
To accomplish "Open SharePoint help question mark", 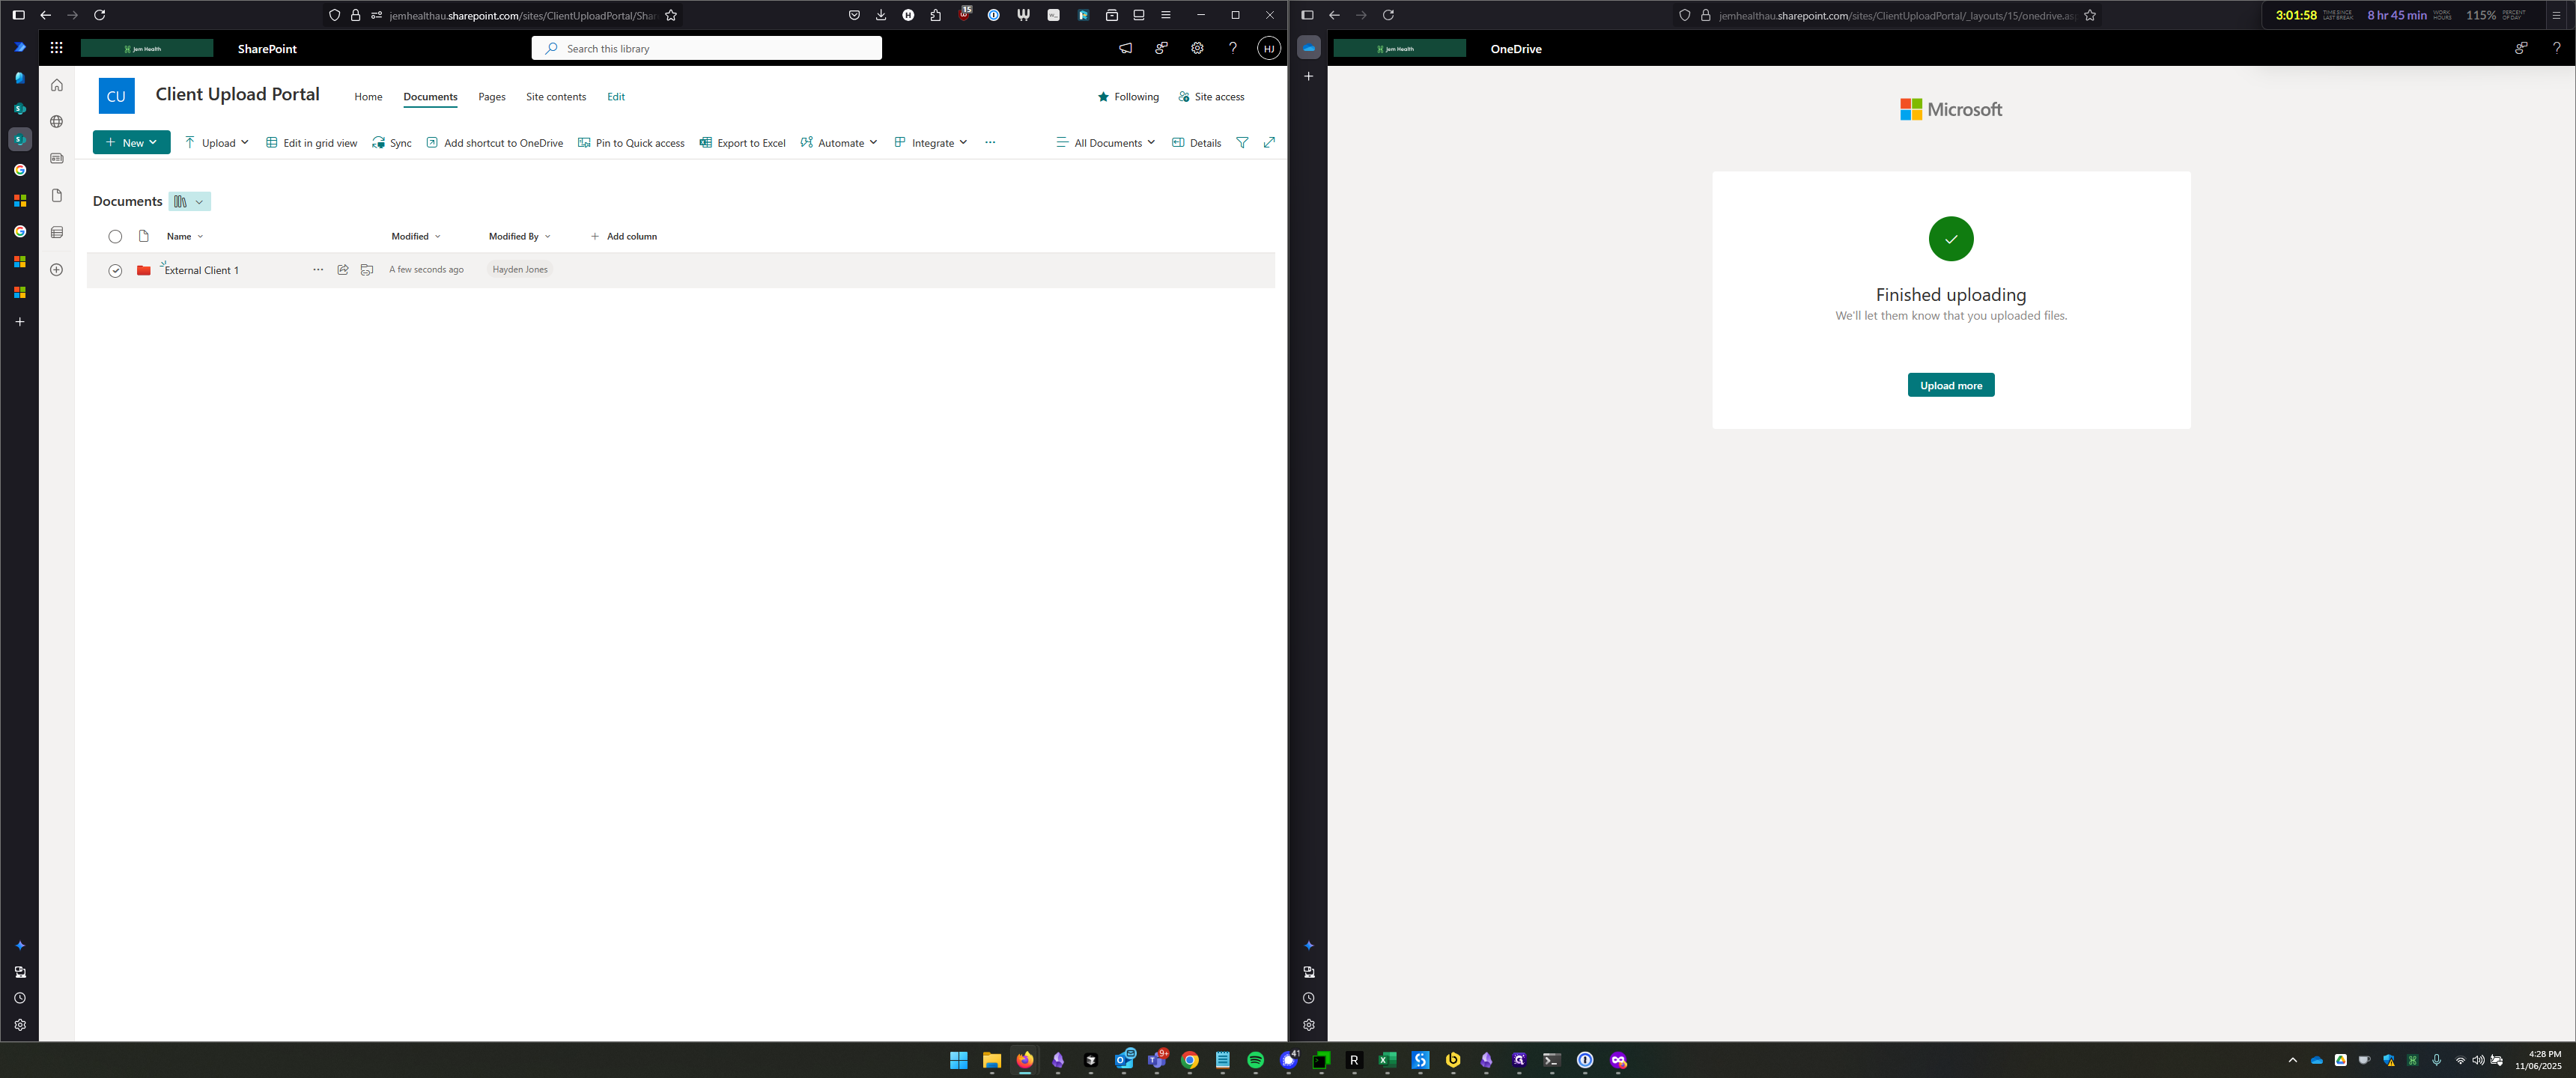I will (1233, 48).
